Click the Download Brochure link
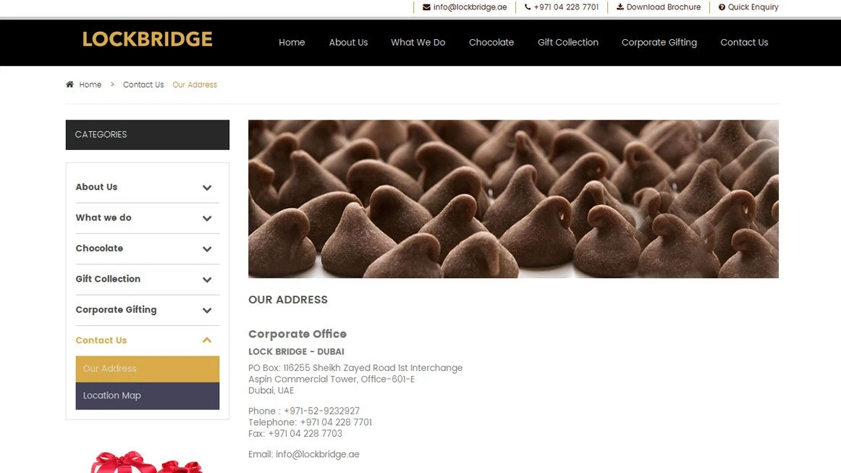The width and height of the screenshot is (841, 473). pos(664,7)
